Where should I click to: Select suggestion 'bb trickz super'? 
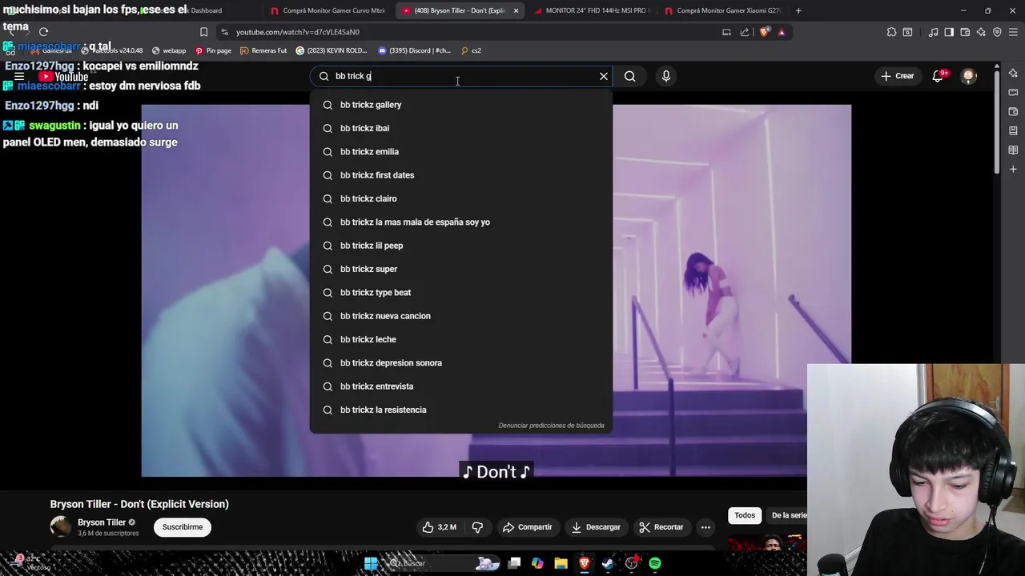coord(460,269)
